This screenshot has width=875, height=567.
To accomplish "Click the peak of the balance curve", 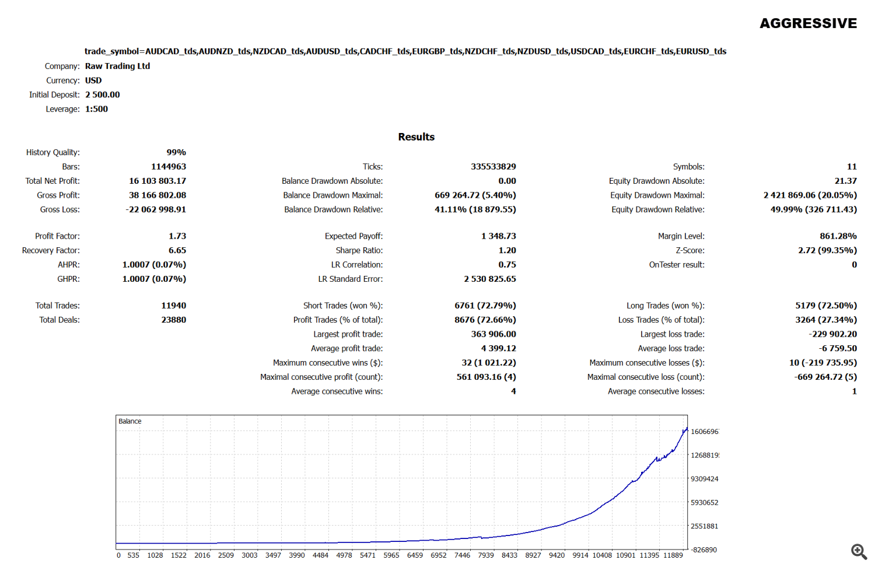I will click(x=687, y=429).
